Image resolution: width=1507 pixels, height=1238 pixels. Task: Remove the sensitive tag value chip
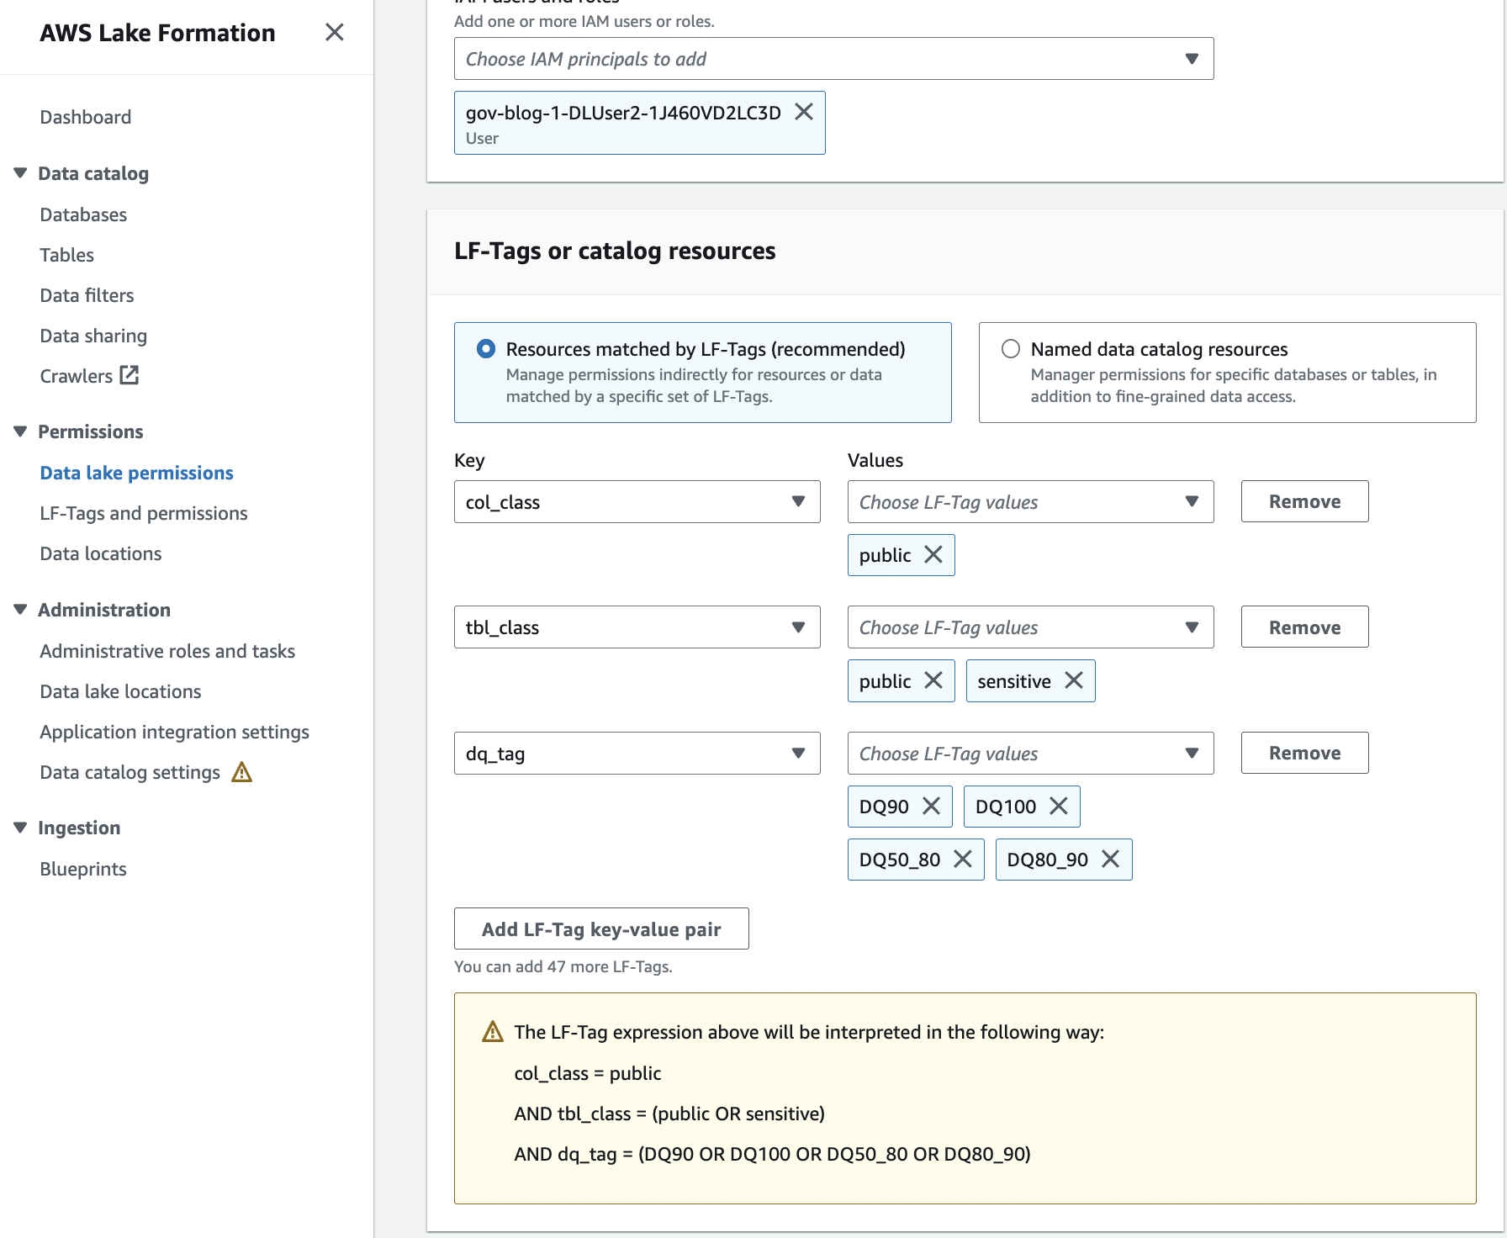(x=1073, y=680)
